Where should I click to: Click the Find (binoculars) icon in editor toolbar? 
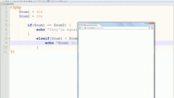point(29,1)
